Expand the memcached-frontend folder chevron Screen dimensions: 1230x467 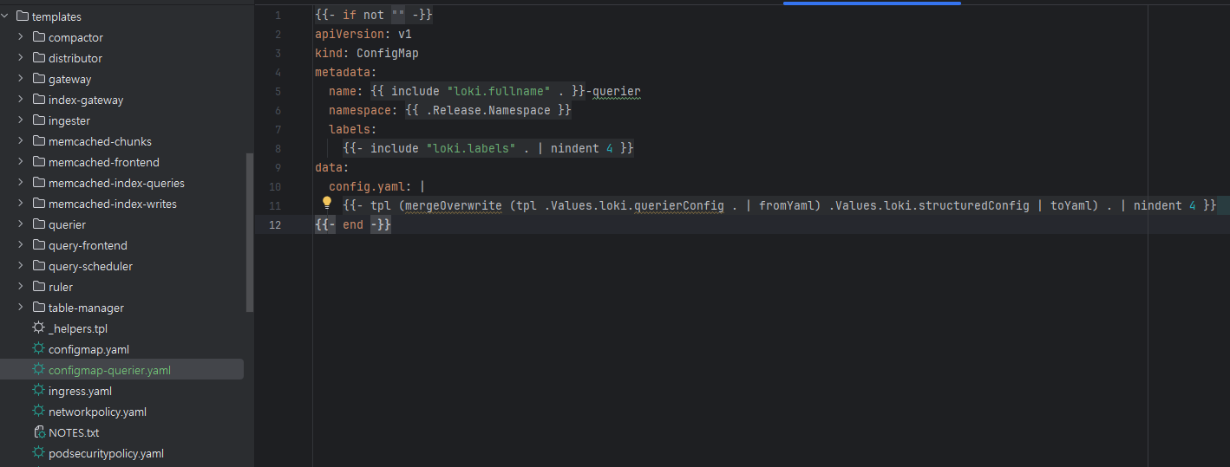tap(21, 162)
